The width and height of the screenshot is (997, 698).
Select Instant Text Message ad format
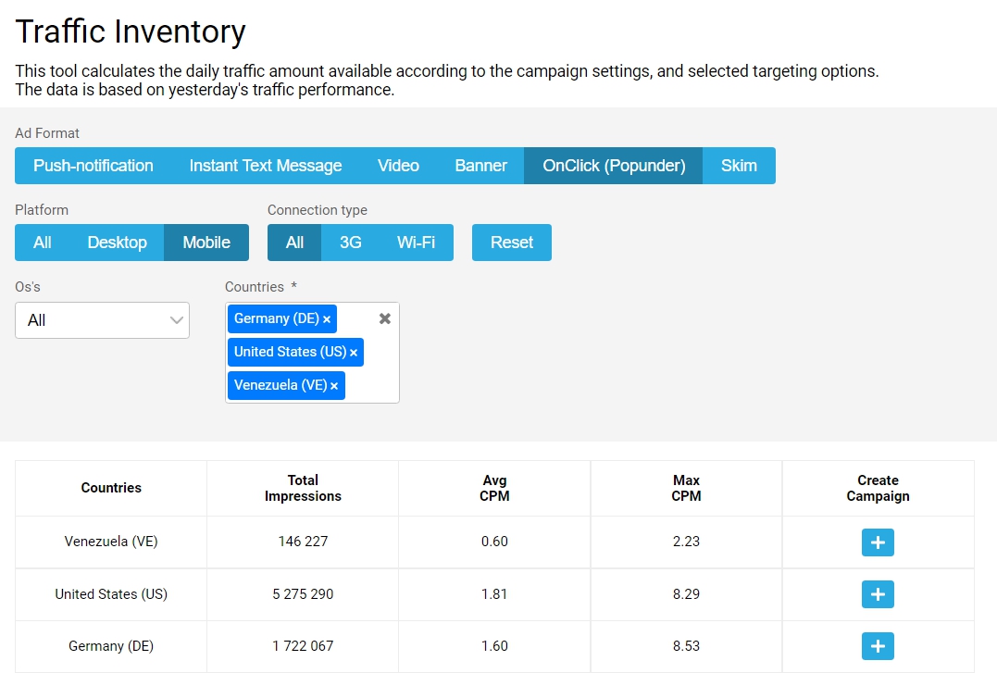click(266, 166)
